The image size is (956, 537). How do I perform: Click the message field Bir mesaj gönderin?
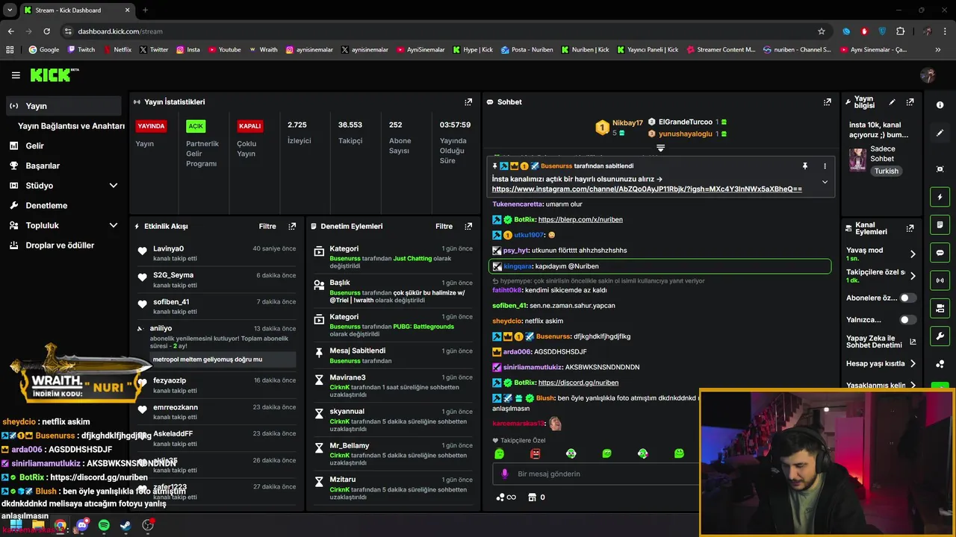594,474
